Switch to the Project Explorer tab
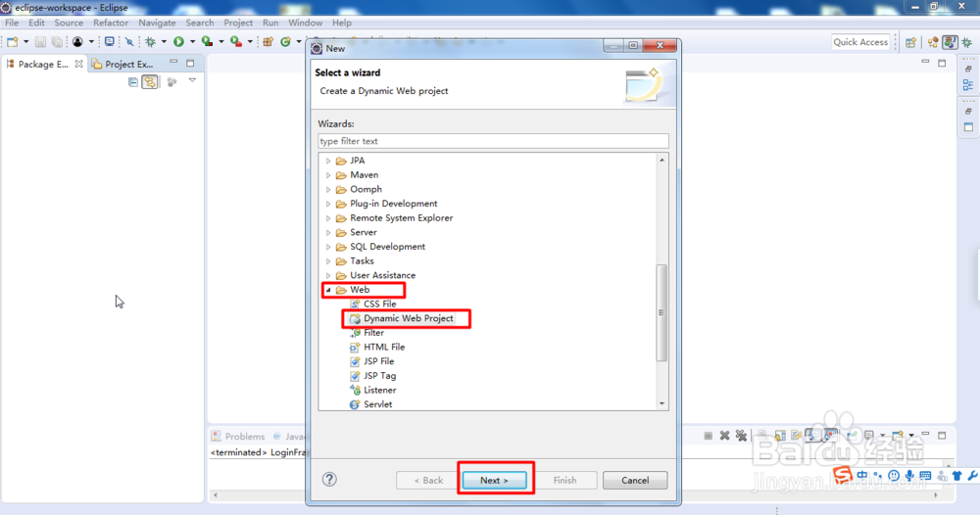This screenshot has height=515, width=980. (x=123, y=64)
